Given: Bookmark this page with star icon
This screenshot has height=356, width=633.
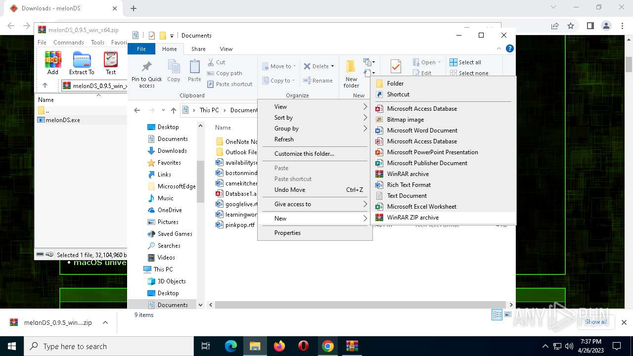Looking at the screenshot, I should 571,26.
